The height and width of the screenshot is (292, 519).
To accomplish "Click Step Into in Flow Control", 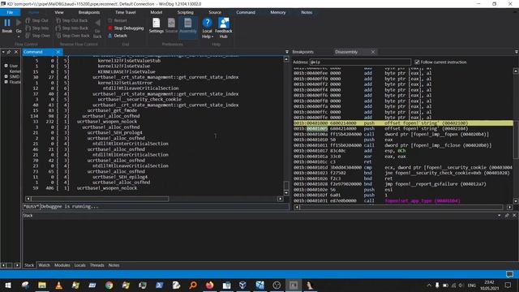I will 37,28.
